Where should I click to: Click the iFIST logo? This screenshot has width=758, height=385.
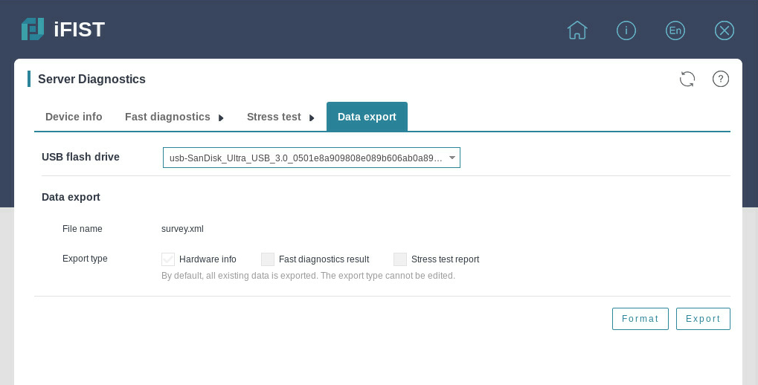click(x=62, y=30)
